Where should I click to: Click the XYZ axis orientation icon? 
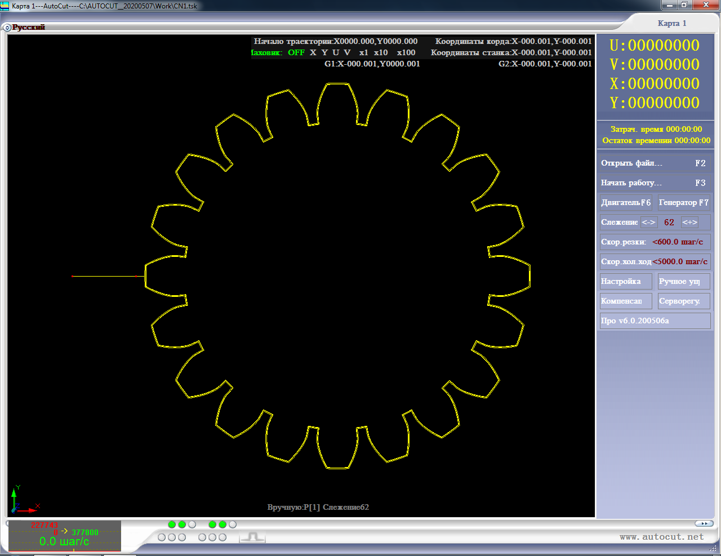(24, 500)
